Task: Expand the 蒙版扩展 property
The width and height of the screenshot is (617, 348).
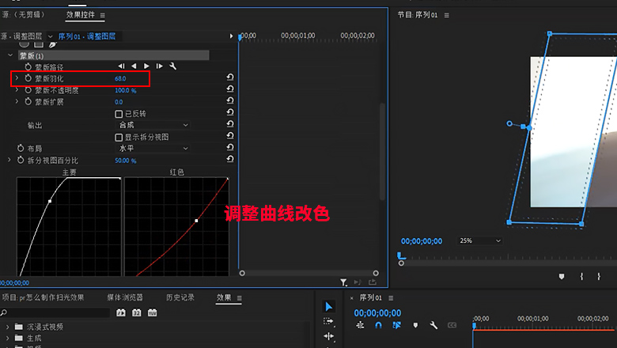Action: 17,101
